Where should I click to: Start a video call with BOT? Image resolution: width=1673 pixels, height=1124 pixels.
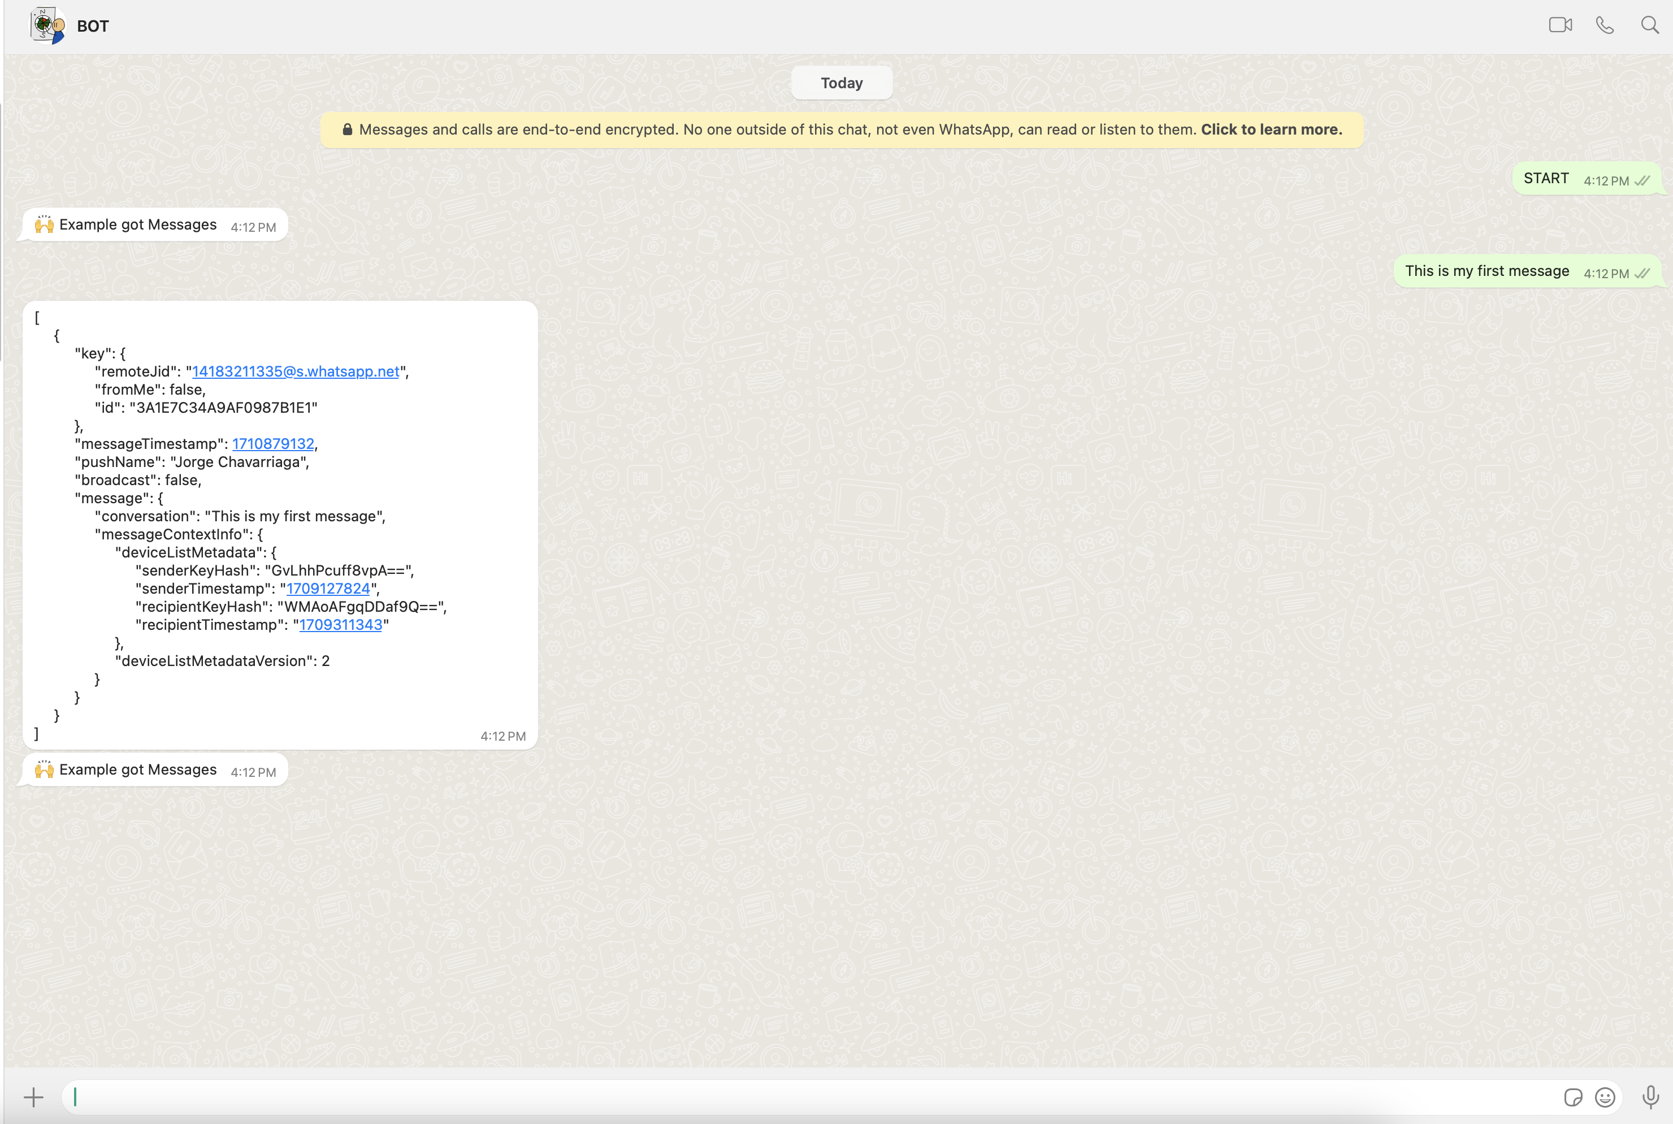coord(1560,25)
